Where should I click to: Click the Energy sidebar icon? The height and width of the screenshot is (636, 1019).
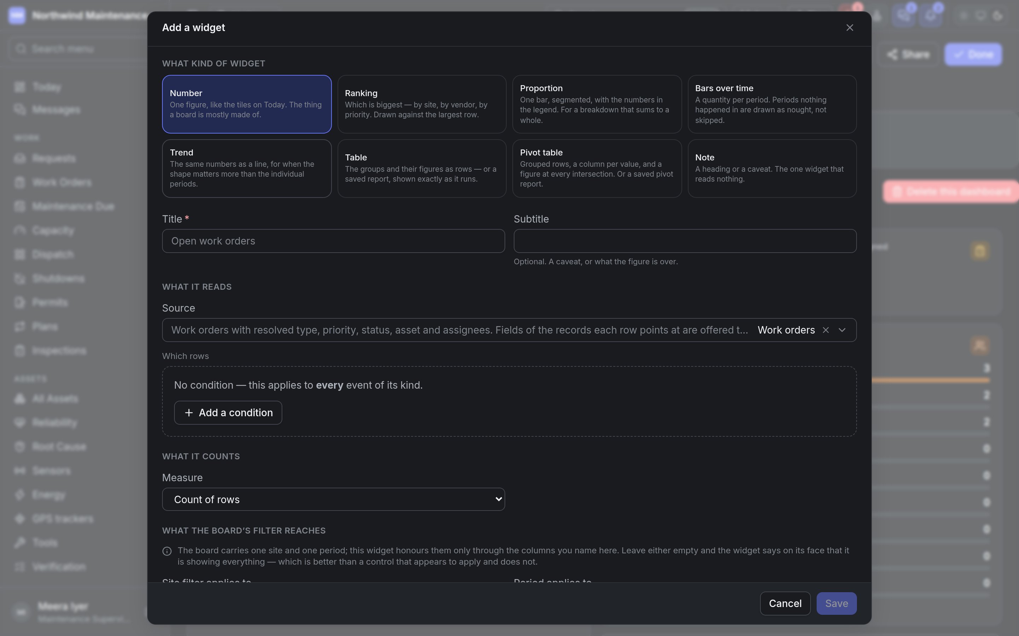[x=20, y=495]
